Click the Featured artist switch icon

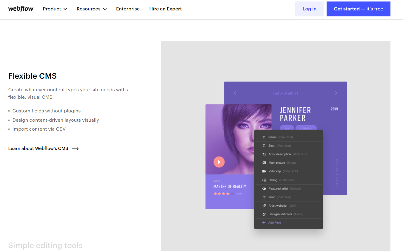264,189
